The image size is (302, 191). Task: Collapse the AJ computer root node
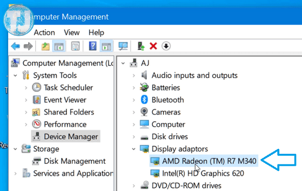123,63
